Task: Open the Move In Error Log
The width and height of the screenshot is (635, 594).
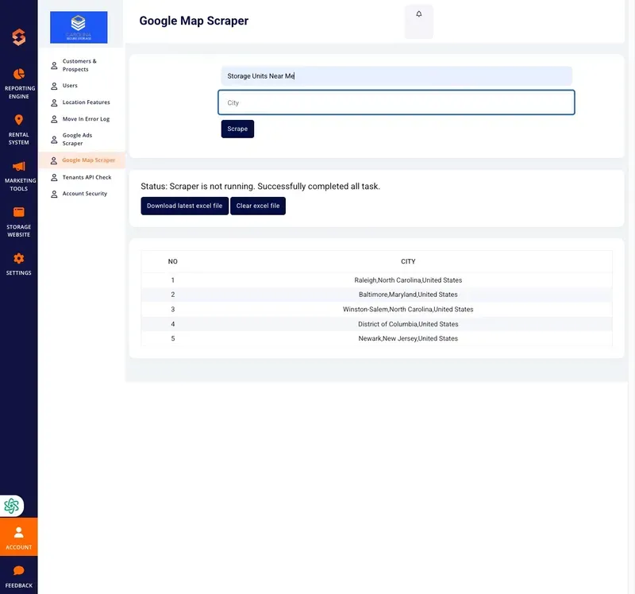Action: tap(86, 118)
